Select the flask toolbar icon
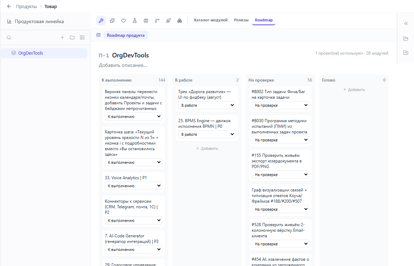414x266 pixels. click(135, 21)
